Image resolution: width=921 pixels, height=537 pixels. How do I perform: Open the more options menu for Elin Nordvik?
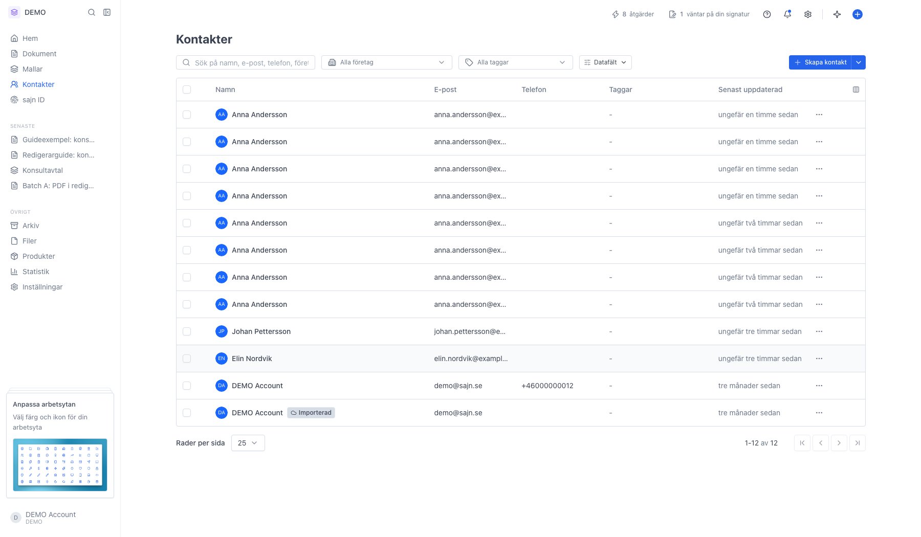[819, 359]
